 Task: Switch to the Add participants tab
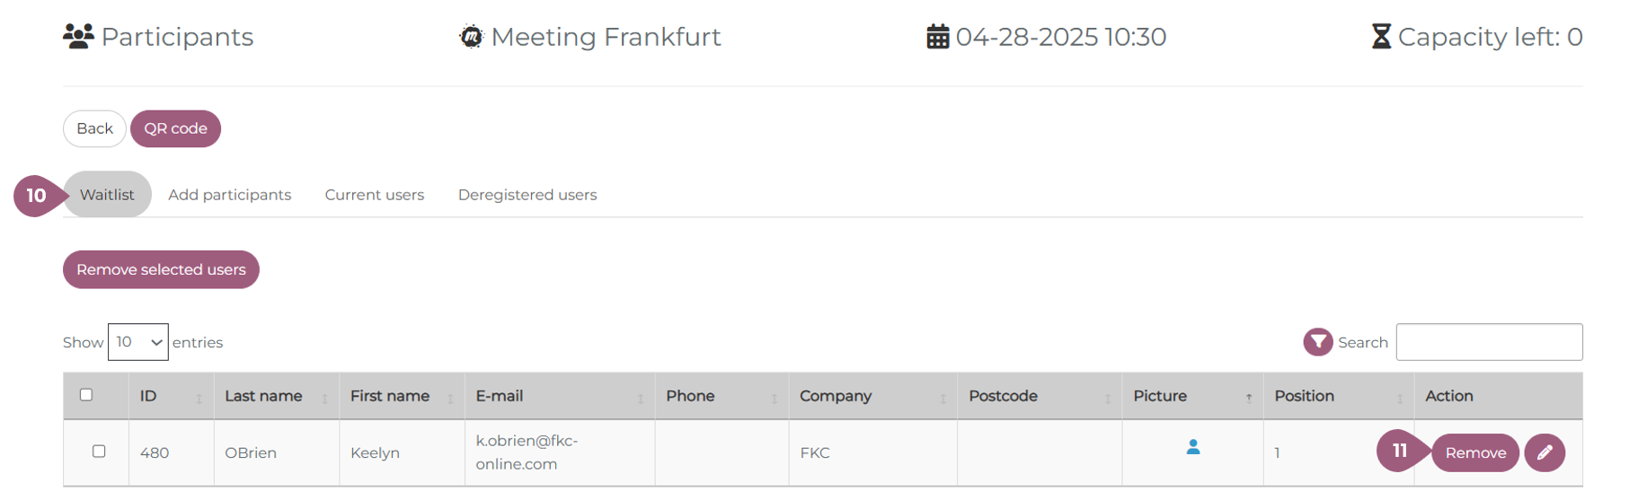(x=229, y=195)
